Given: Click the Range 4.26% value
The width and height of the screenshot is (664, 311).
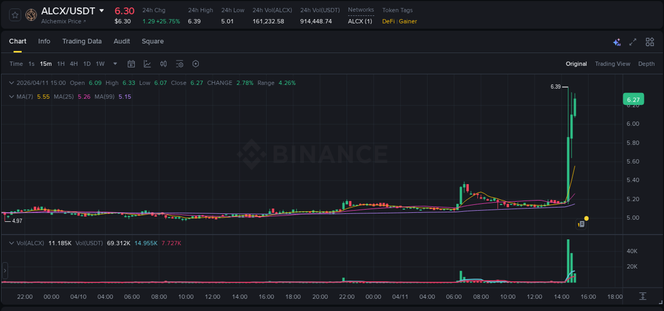Looking at the screenshot, I should [x=287, y=83].
